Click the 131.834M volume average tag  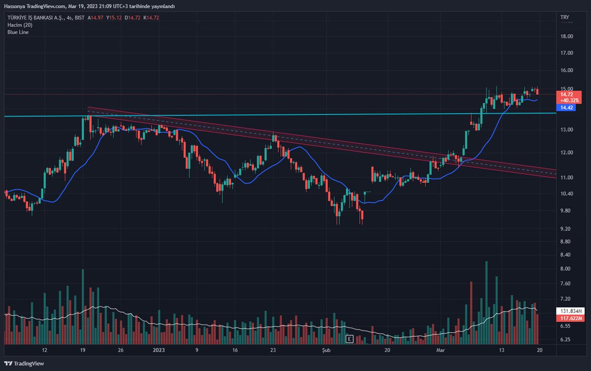pyautogui.click(x=570, y=311)
